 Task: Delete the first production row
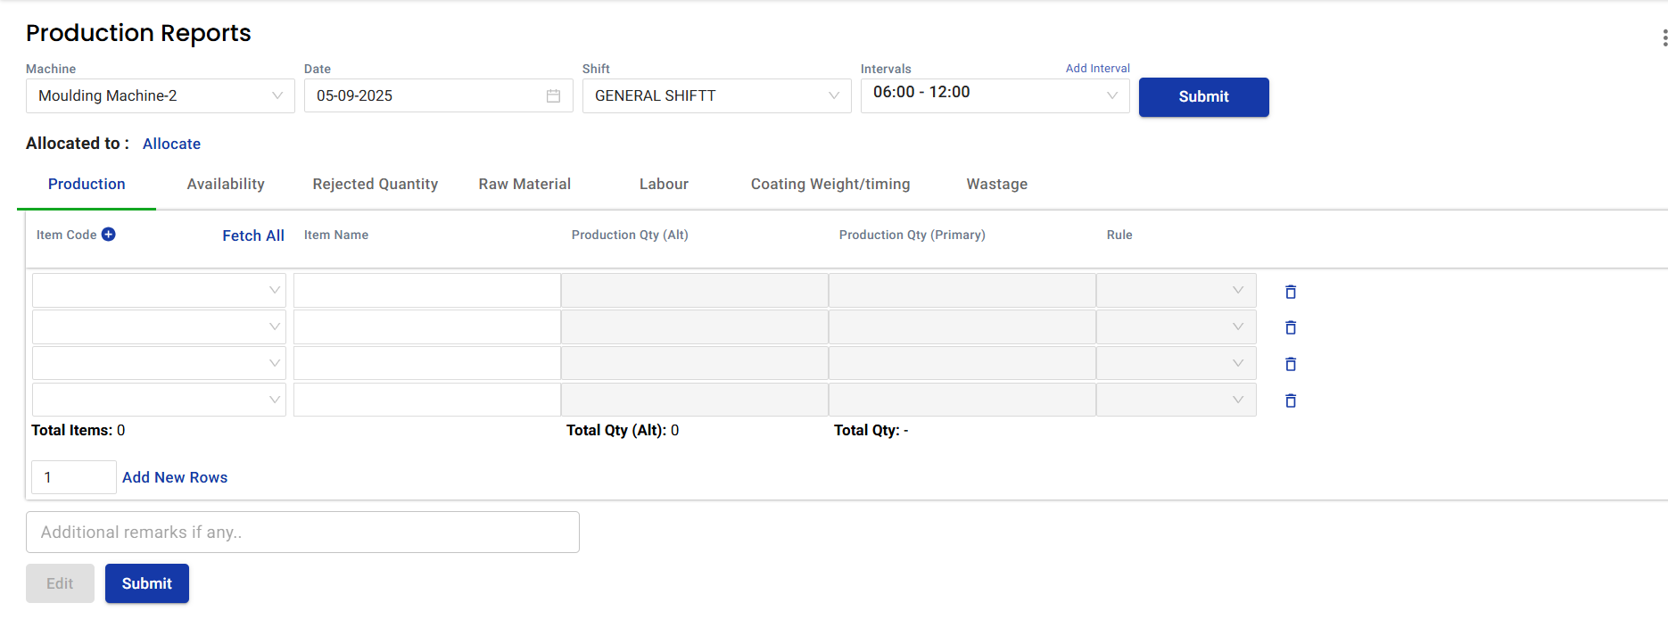(x=1290, y=292)
